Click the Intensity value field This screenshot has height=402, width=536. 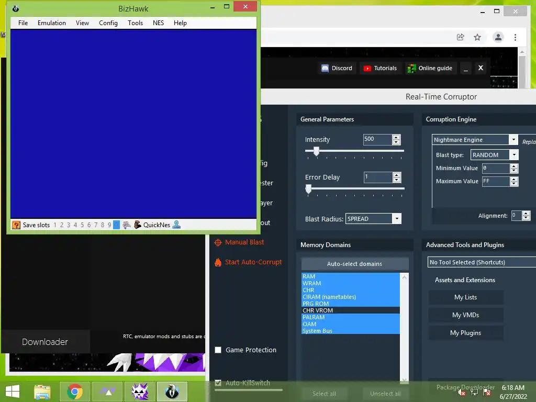(x=377, y=139)
